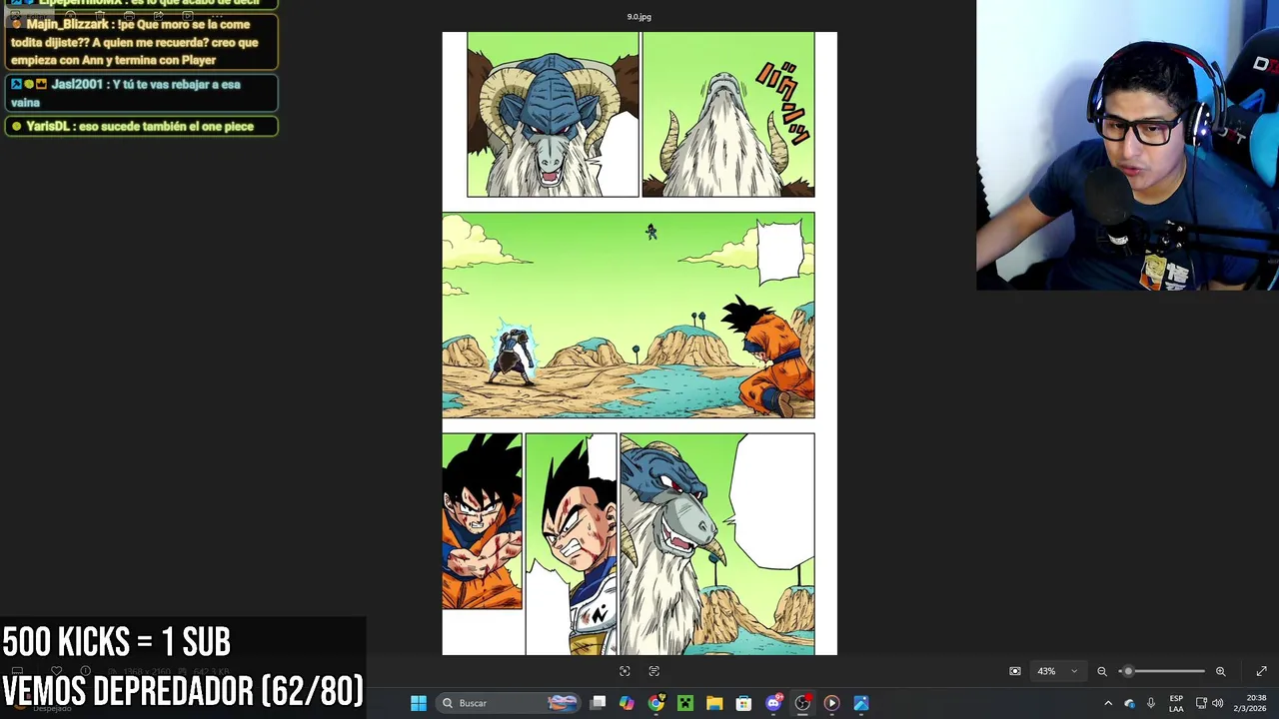Click the Majin_Blizzark chat message
Screen dimensions: 1279x719
click(141, 42)
